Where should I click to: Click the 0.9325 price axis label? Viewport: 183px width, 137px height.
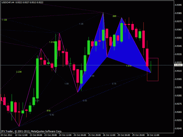(178, 63)
